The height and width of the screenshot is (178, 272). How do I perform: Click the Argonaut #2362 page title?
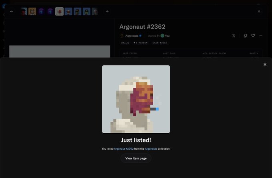tap(142, 27)
